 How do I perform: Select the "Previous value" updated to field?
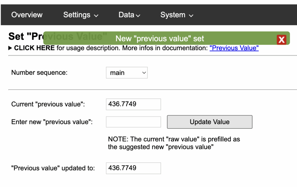pos(133,168)
